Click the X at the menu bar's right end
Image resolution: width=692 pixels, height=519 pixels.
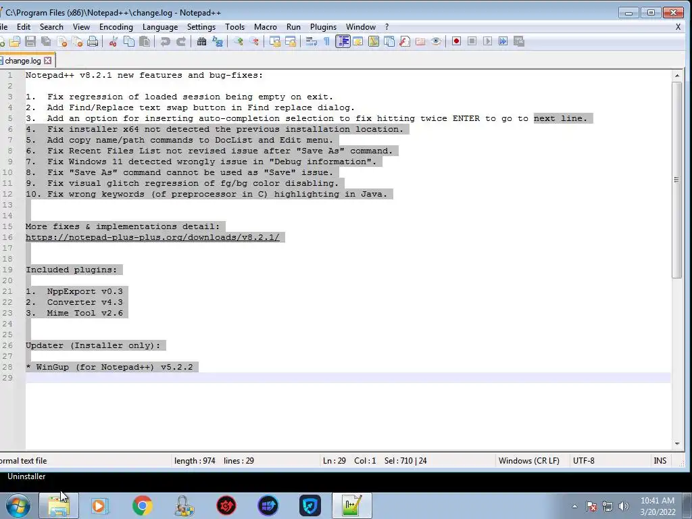678,27
